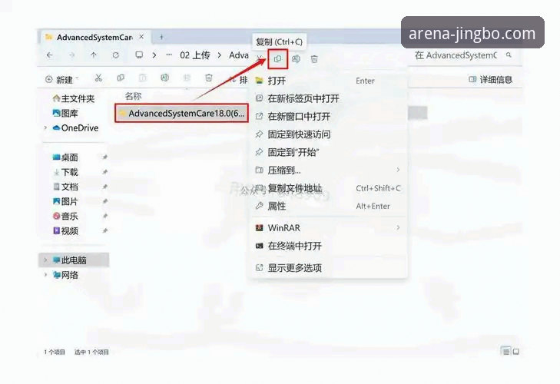Expand chevron after 02 上传 breadcrumb
This screenshot has width=560, height=384.
(x=220, y=55)
